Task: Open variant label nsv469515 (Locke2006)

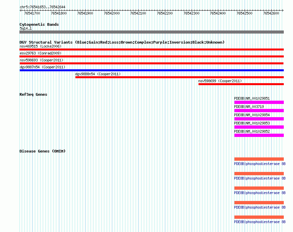Action: pyautogui.click(x=40, y=46)
